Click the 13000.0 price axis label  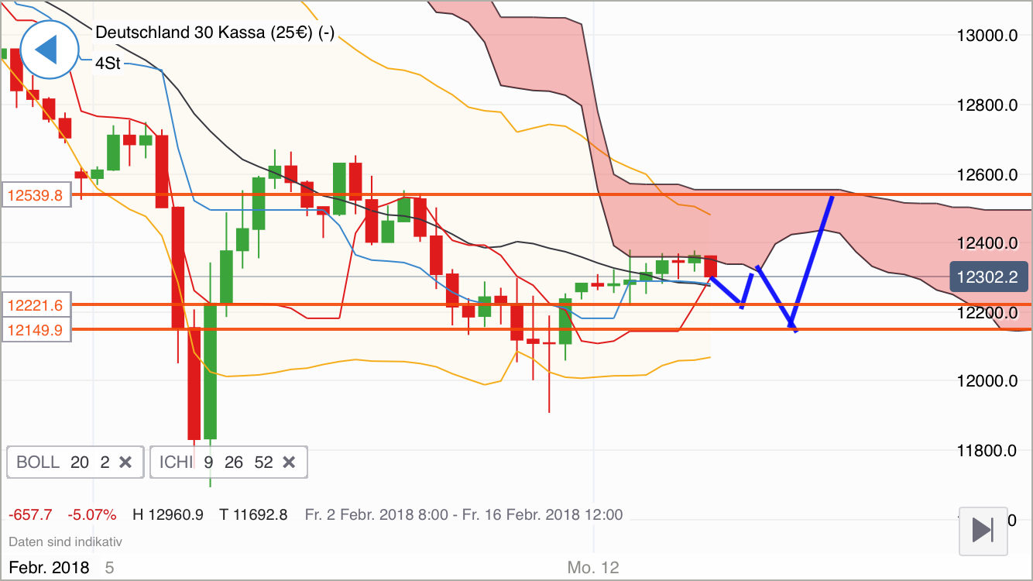[988, 34]
